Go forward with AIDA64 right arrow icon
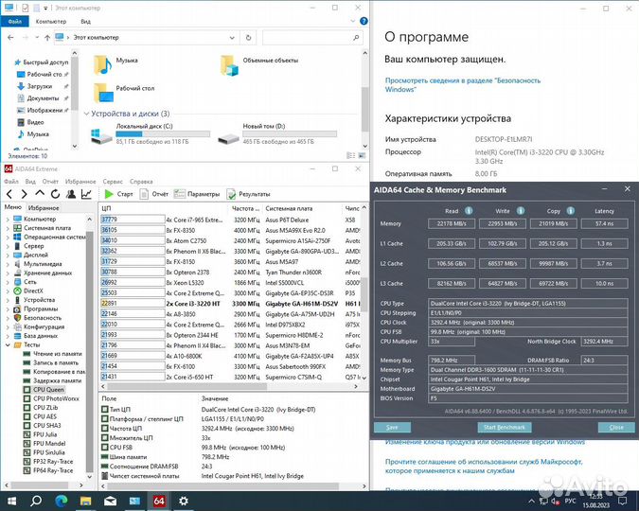Image resolution: width=639 pixels, height=511 pixels. click(x=24, y=194)
